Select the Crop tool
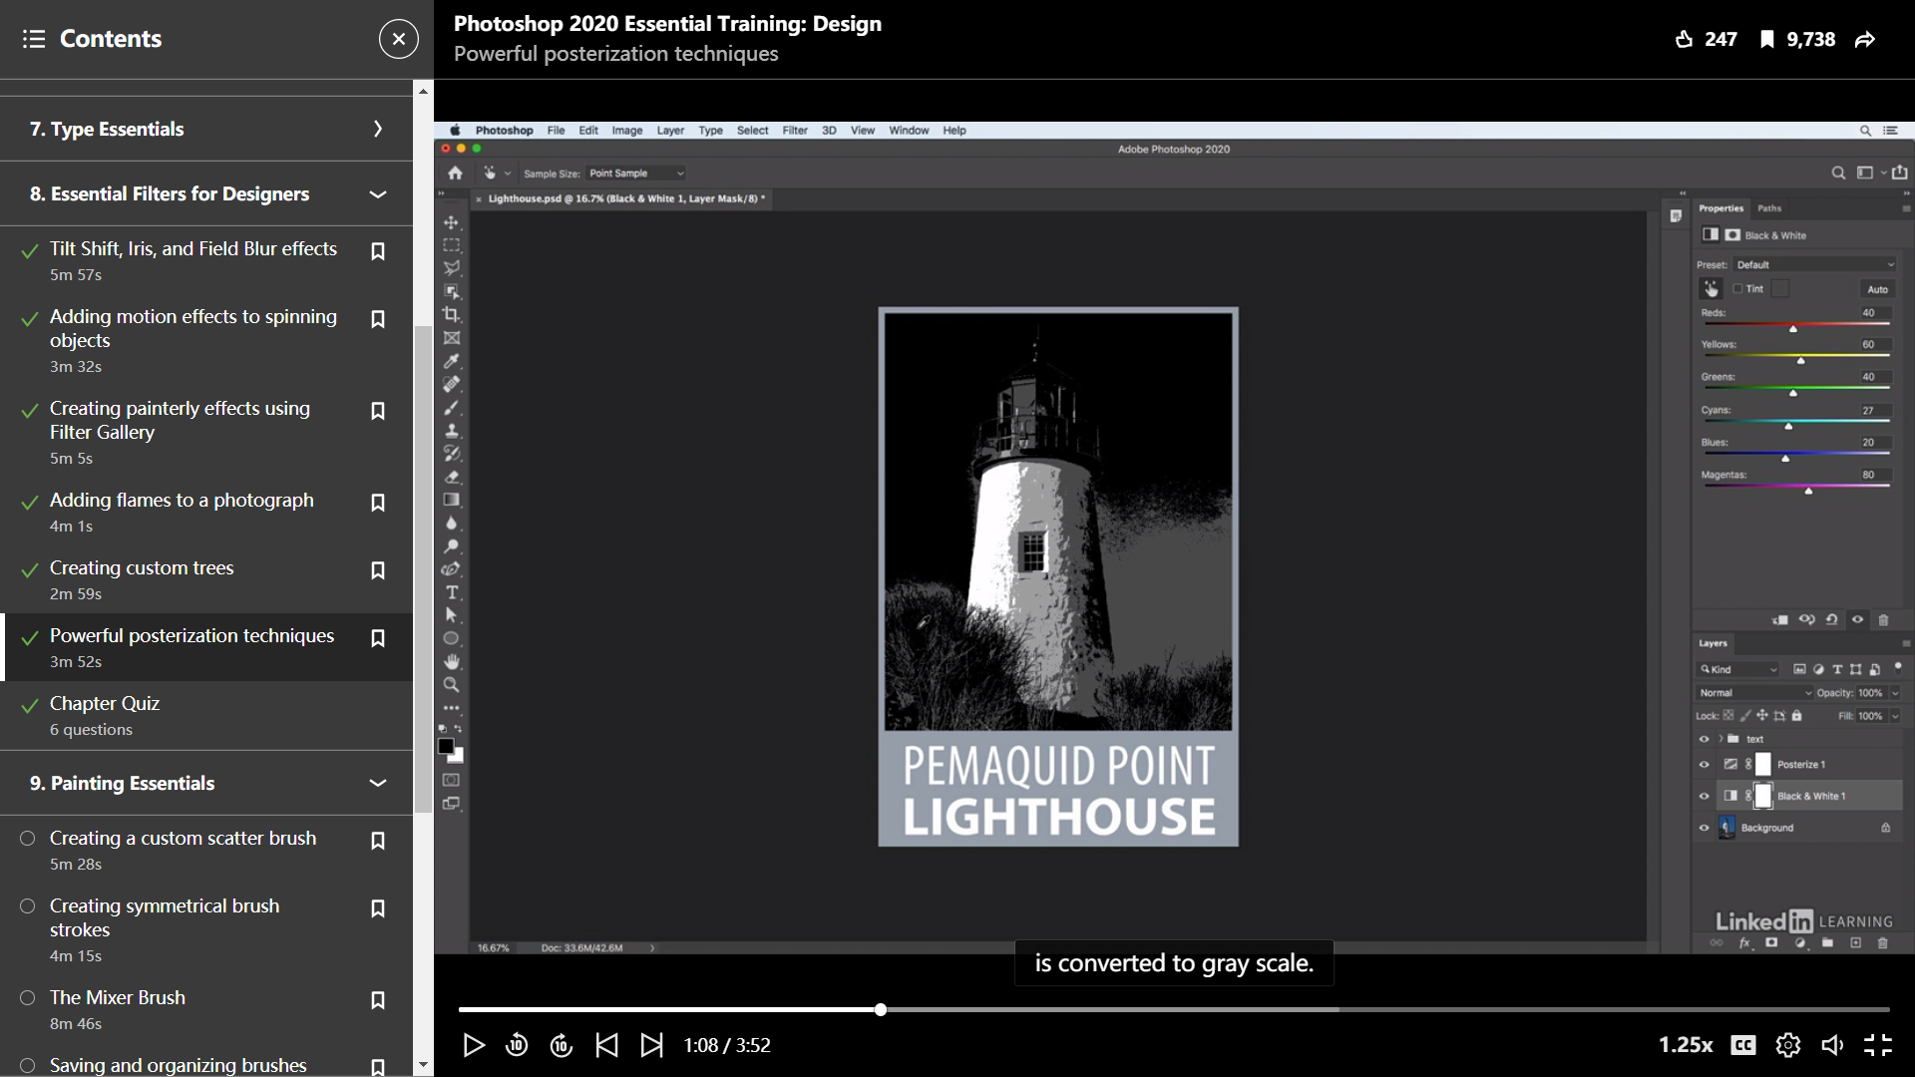Screen dimensions: 1915x1077 point(453,314)
